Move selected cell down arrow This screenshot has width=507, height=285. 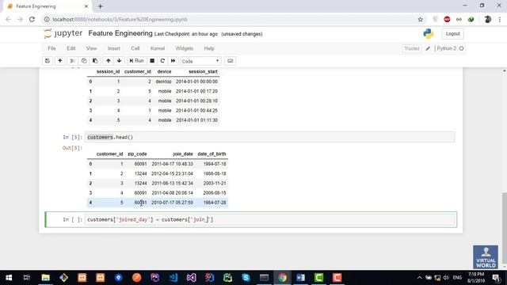pyautogui.click(x=120, y=61)
